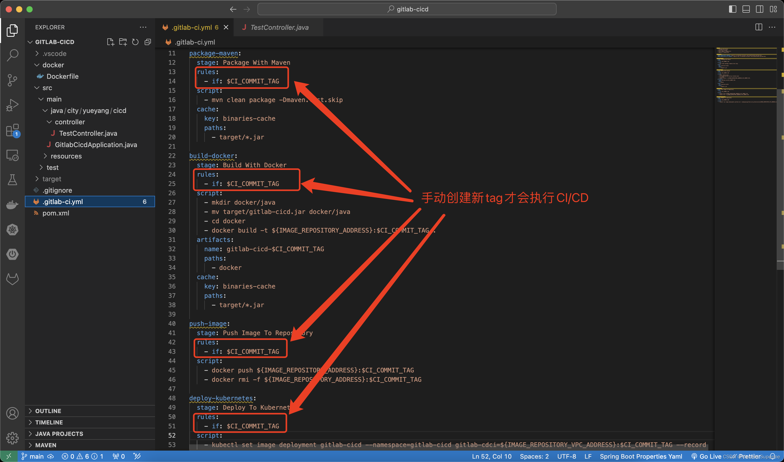Open the Docker view in activity bar
Screen dimensions: 784x462
pos(12,205)
